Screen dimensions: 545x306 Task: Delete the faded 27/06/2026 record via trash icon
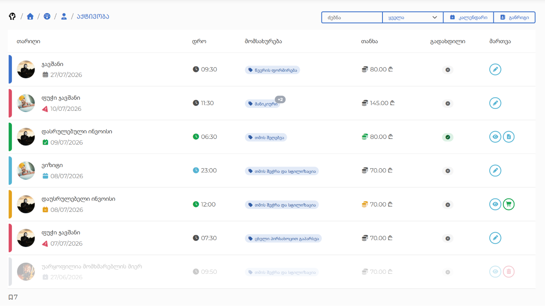(x=509, y=272)
